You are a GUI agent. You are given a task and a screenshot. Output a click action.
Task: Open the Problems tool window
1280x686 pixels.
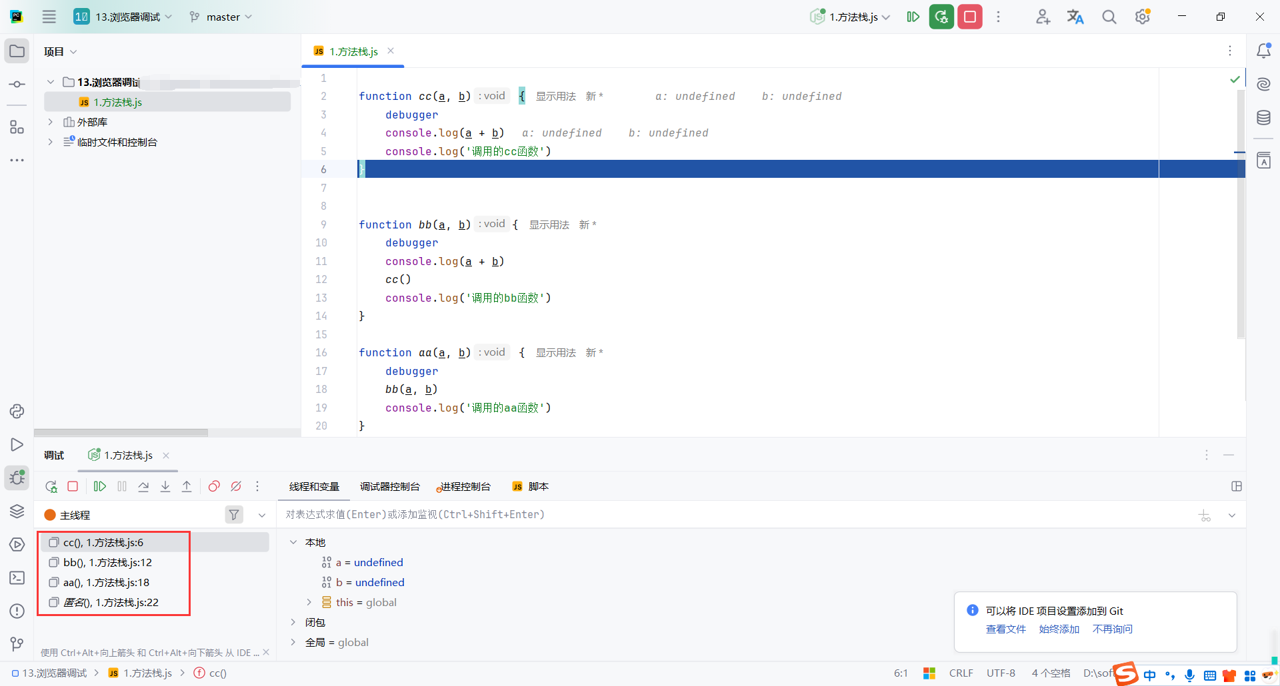pos(17,611)
